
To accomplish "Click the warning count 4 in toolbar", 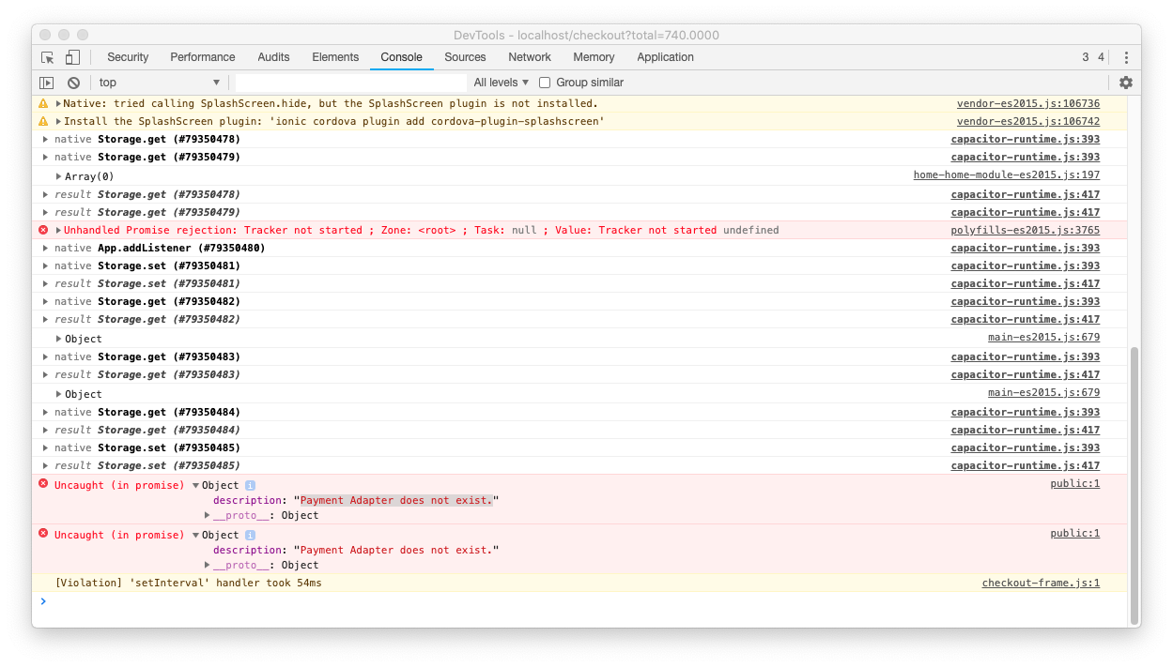I will click(1101, 57).
